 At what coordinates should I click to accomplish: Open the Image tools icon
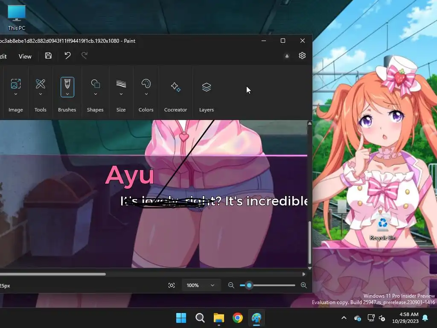pos(16,84)
